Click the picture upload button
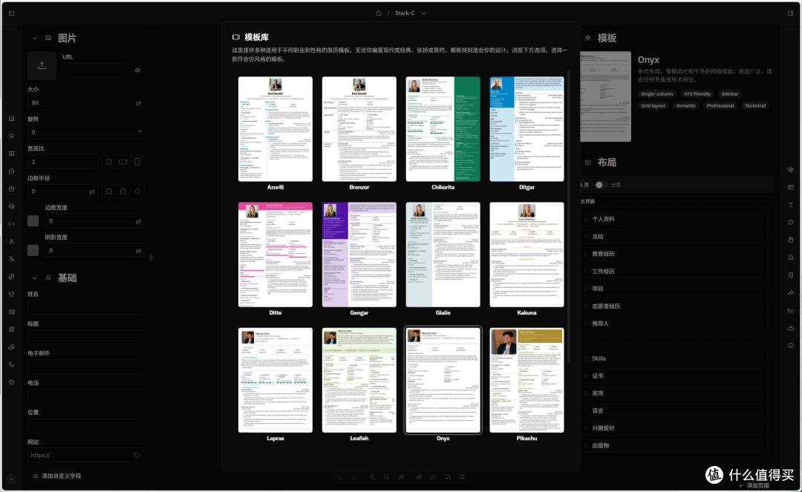 coord(42,65)
